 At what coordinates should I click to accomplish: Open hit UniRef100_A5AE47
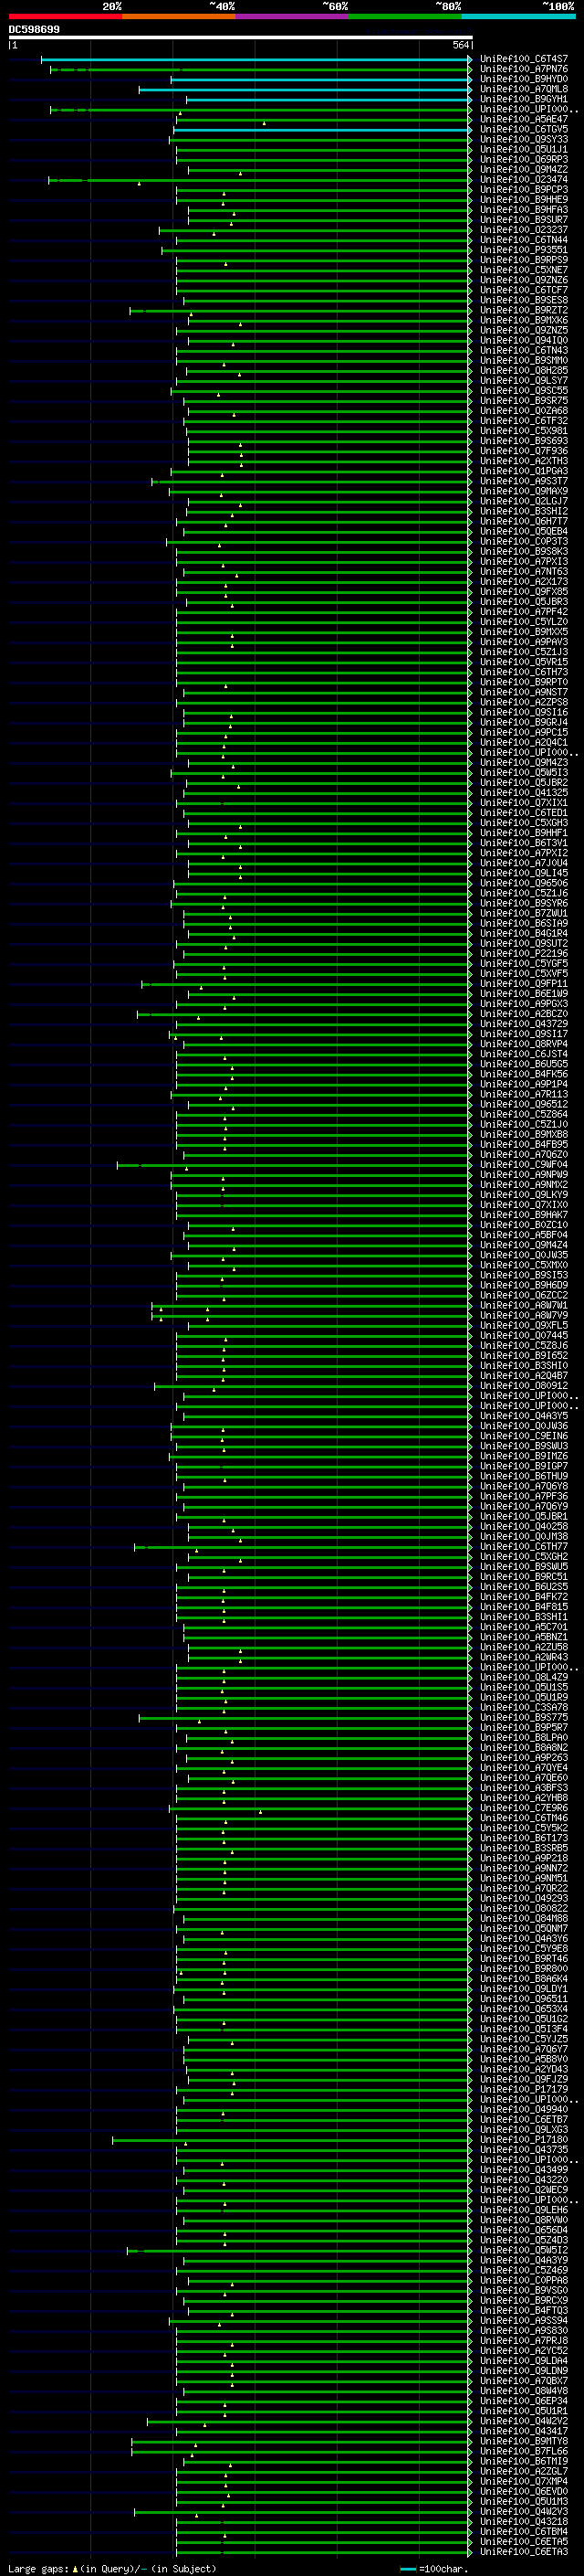click(524, 119)
